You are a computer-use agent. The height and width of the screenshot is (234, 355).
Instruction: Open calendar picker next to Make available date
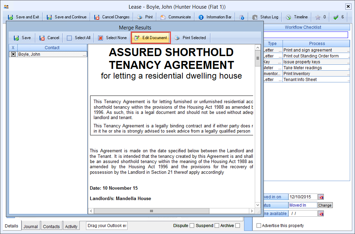321,214
